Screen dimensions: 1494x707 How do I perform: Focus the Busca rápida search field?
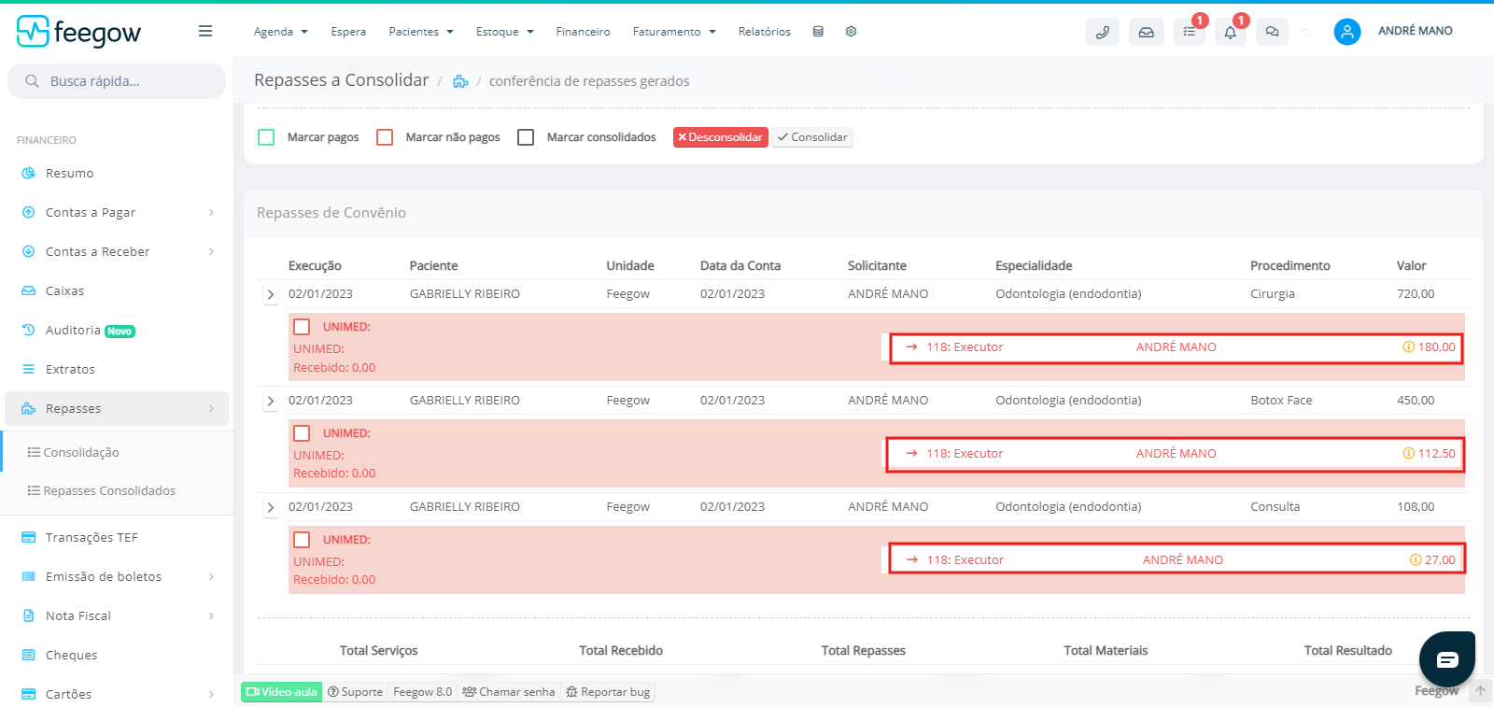117,81
